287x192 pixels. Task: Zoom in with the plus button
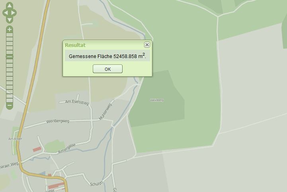pos(10,29)
